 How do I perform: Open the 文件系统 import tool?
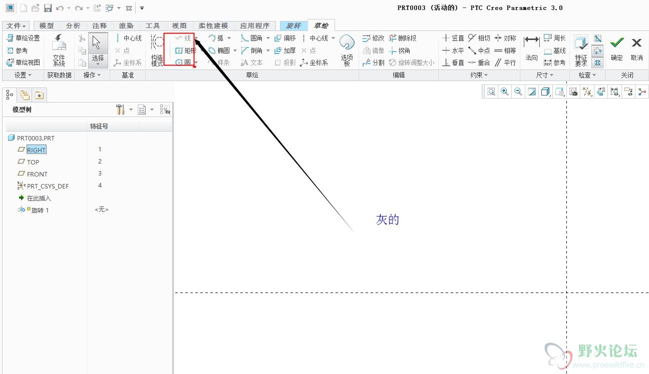pos(59,50)
